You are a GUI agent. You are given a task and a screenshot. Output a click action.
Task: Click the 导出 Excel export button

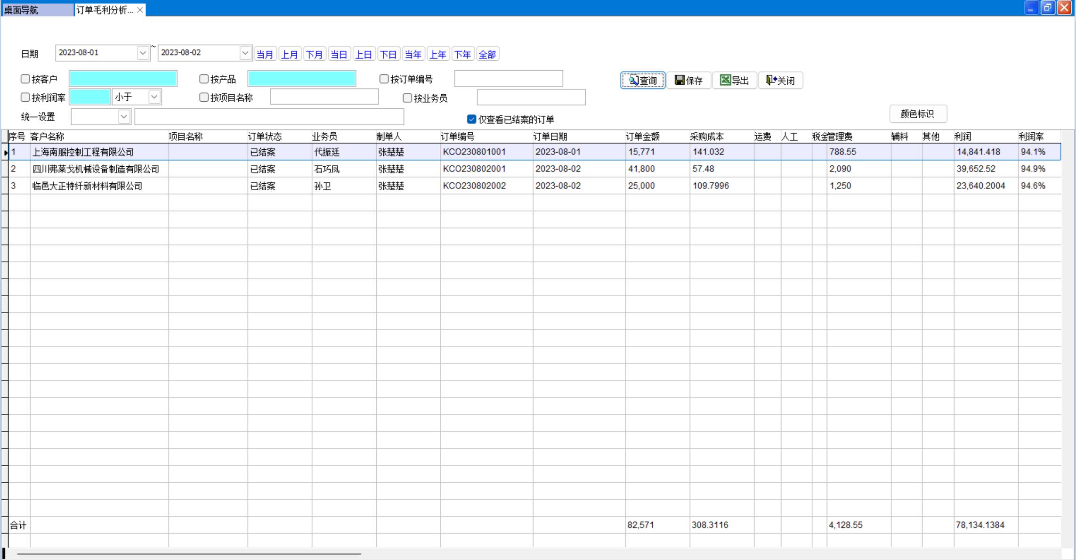[x=734, y=81]
